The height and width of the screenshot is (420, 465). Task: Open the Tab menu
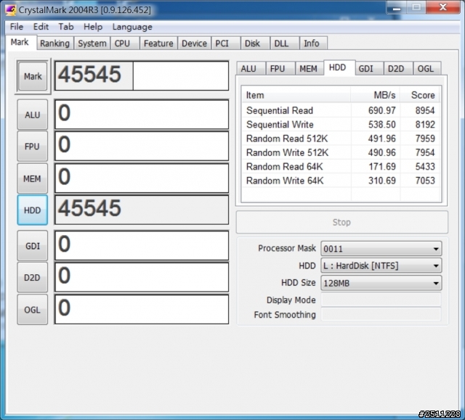point(66,27)
